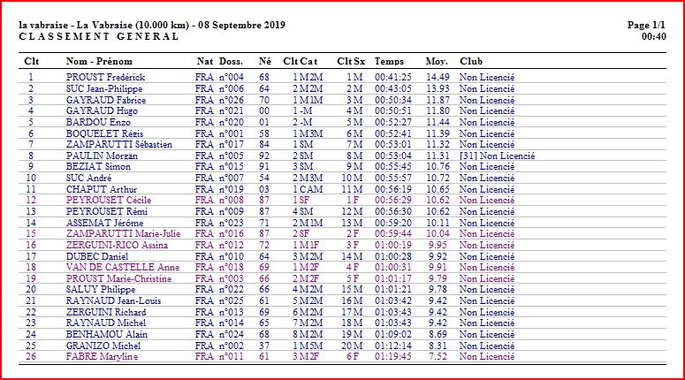Click the Nat column header

[205, 61]
